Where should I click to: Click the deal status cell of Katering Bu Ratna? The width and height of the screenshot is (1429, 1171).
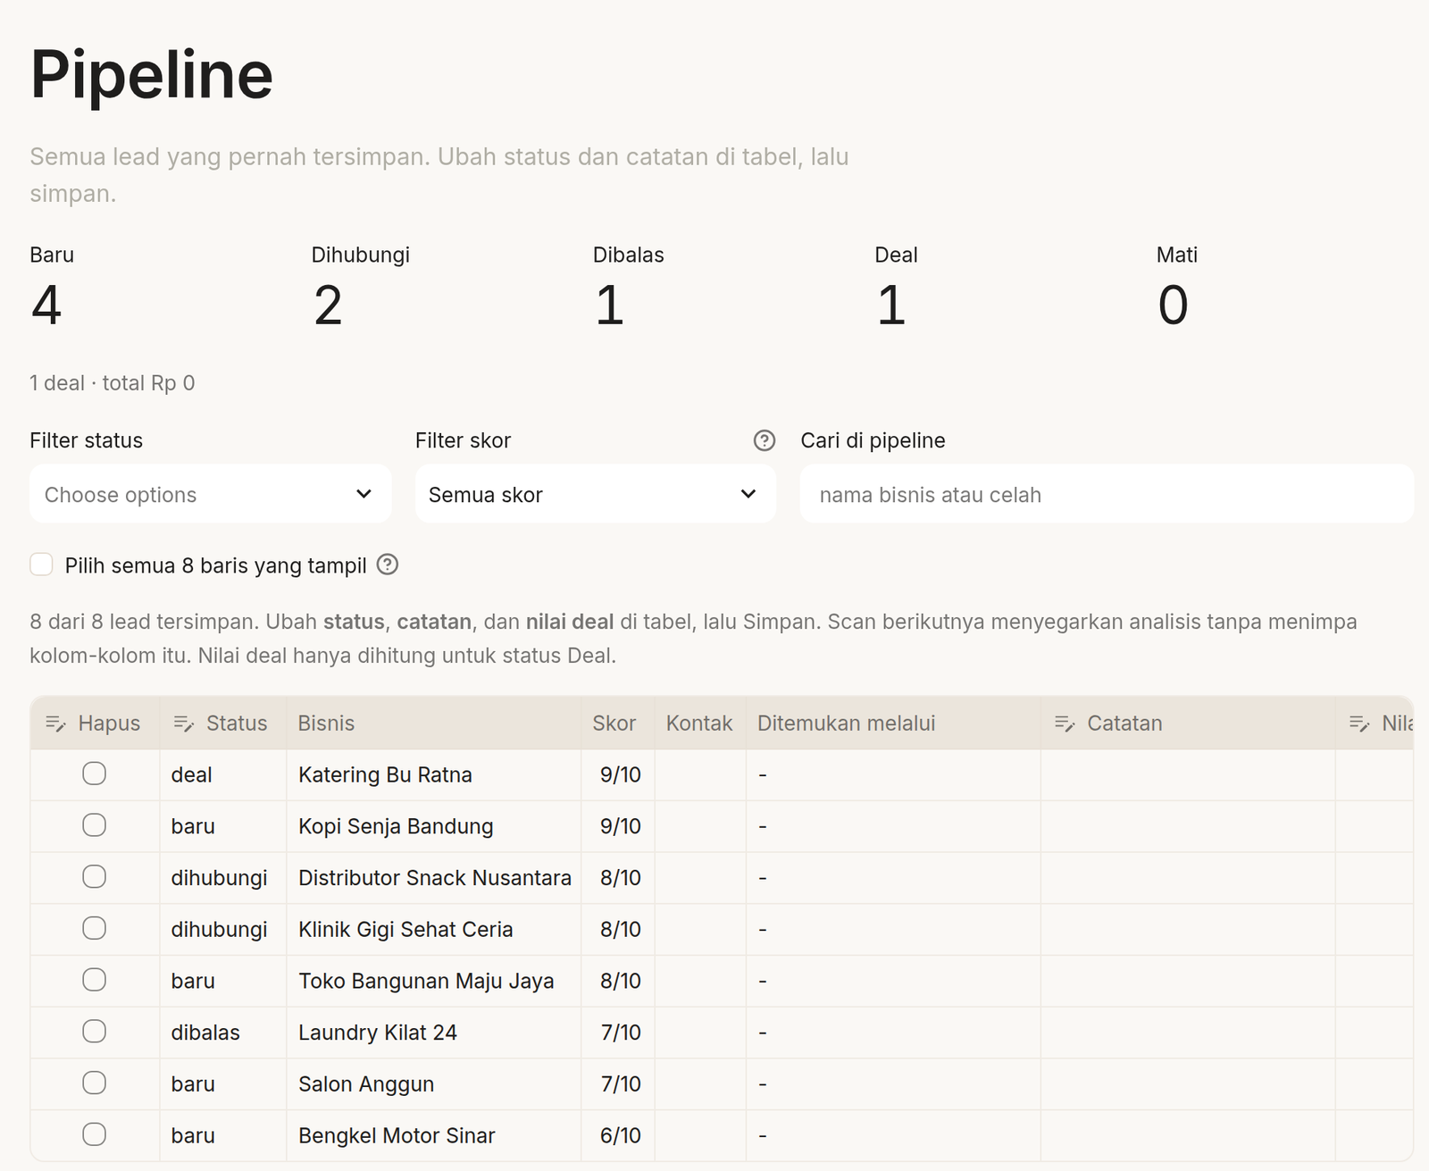(223, 774)
